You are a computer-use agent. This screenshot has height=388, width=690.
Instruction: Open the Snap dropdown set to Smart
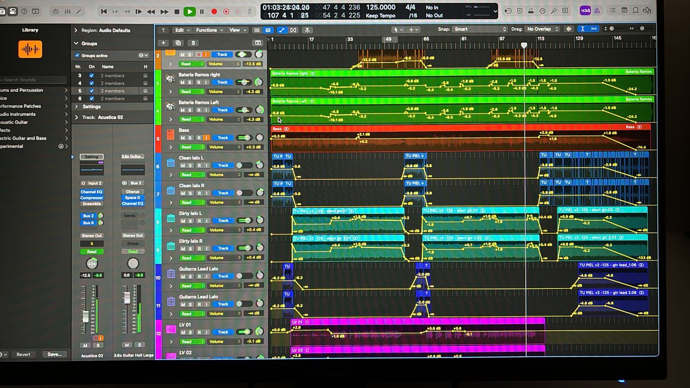[x=480, y=29]
